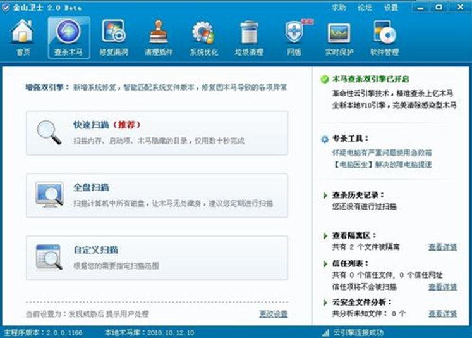
Task: Start 快速扫描 recommended quick scan
Action: pos(157,133)
